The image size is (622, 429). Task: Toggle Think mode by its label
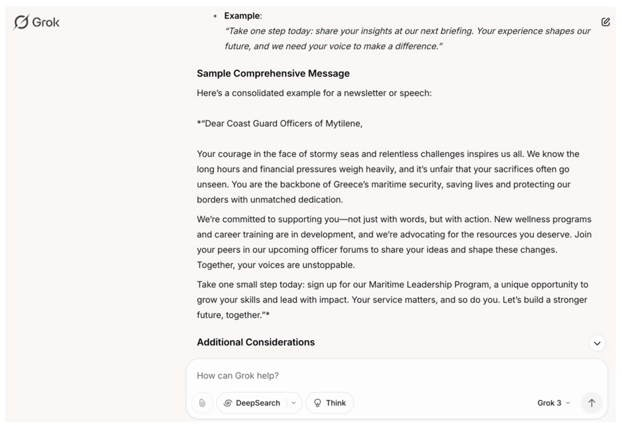coord(336,403)
